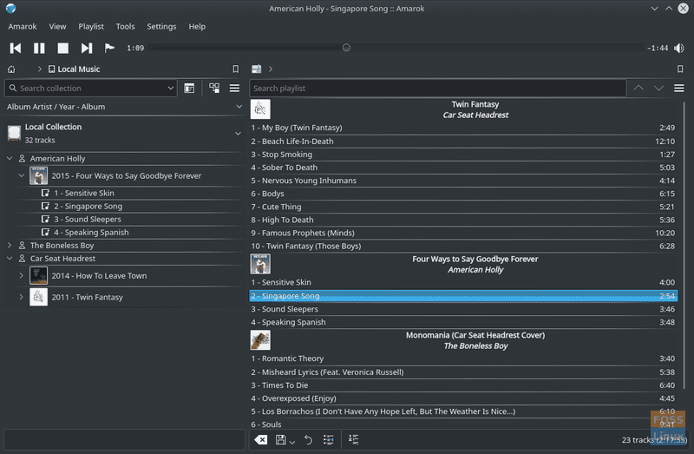The width and height of the screenshot is (694, 454).
Task: Open collection sort options hamburger menu
Action: click(234, 89)
